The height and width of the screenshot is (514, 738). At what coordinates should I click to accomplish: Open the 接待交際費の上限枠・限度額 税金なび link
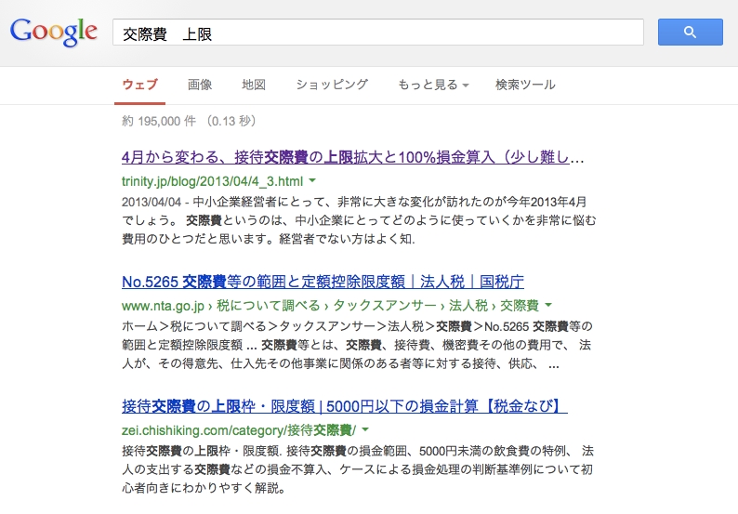pos(345,406)
